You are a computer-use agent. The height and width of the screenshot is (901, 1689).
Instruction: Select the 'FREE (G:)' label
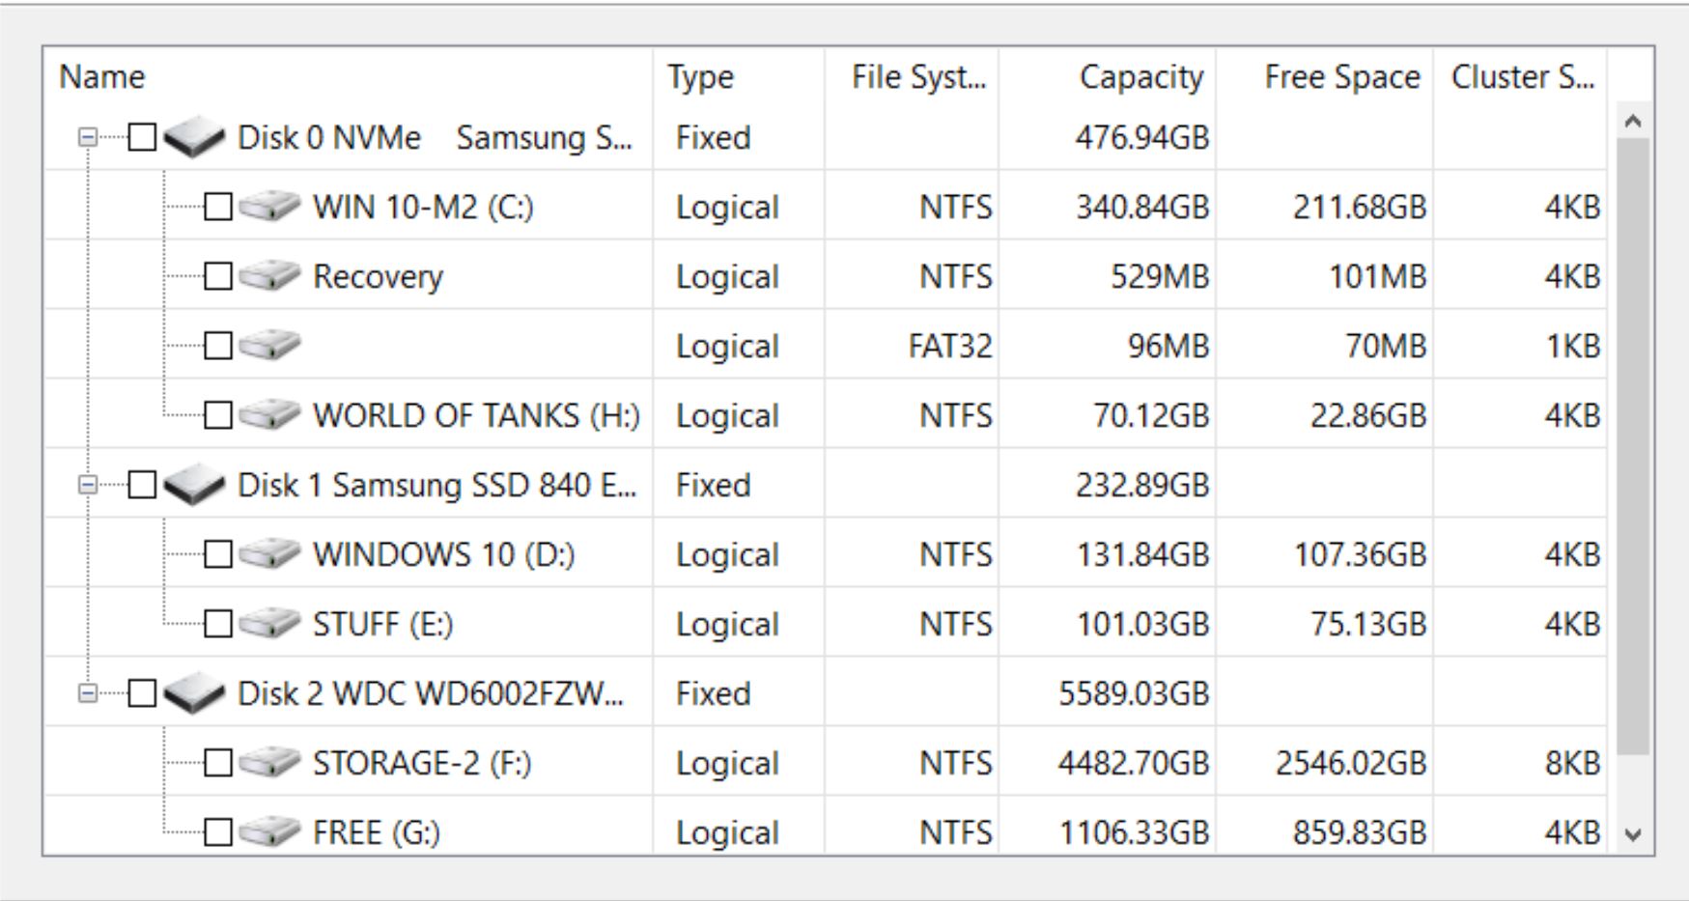click(377, 831)
